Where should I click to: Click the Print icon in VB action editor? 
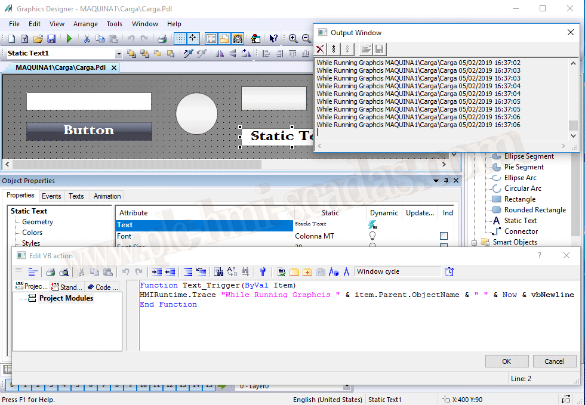point(51,272)
